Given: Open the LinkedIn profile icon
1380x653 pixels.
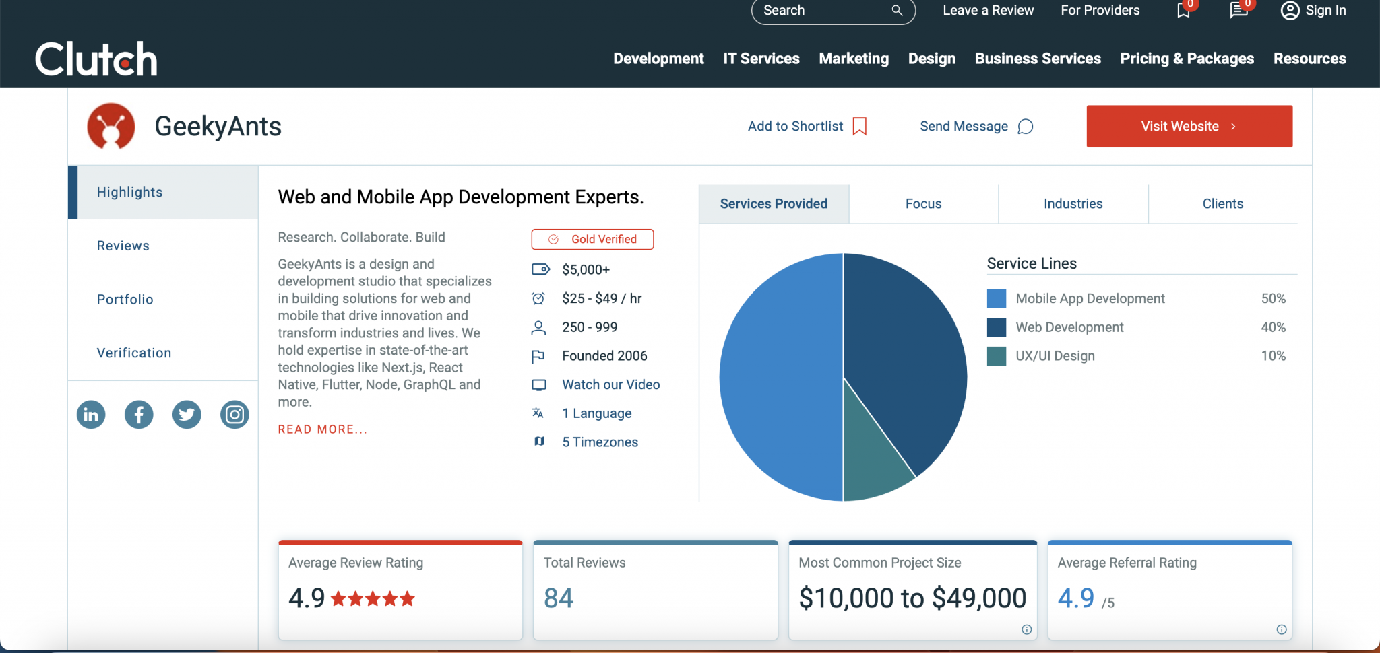Looking at the screenshot, I should click(x=91, y=415).
